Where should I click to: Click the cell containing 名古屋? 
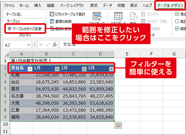(21, 96)
